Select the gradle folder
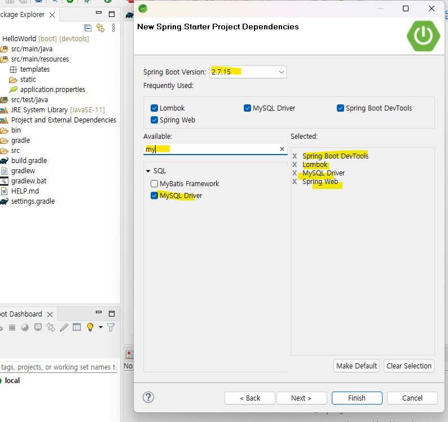 [x=20, y=140]
